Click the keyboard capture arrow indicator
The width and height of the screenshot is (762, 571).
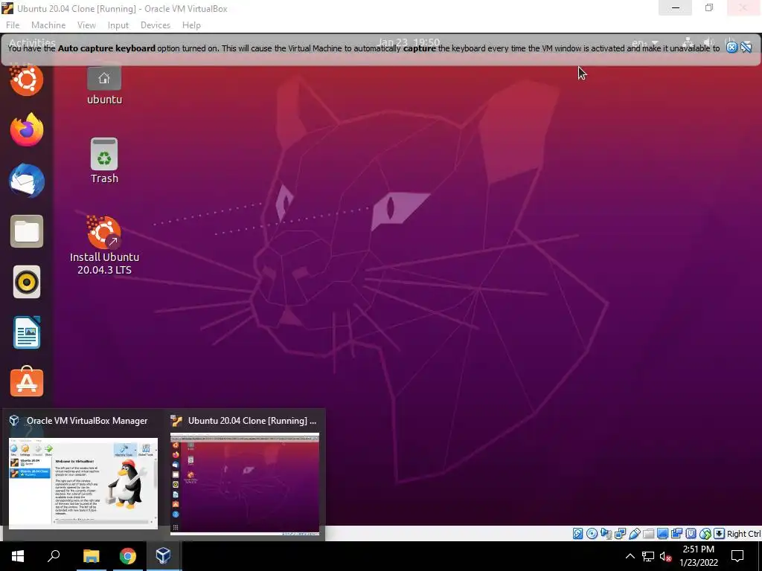(720, 534)
